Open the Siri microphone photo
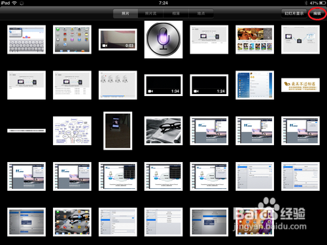 click(x=163, y=39)
